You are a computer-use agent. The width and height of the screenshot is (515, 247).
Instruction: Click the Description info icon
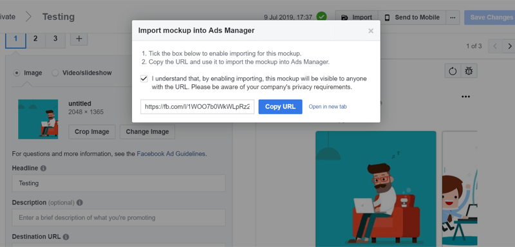pos(79,203)
